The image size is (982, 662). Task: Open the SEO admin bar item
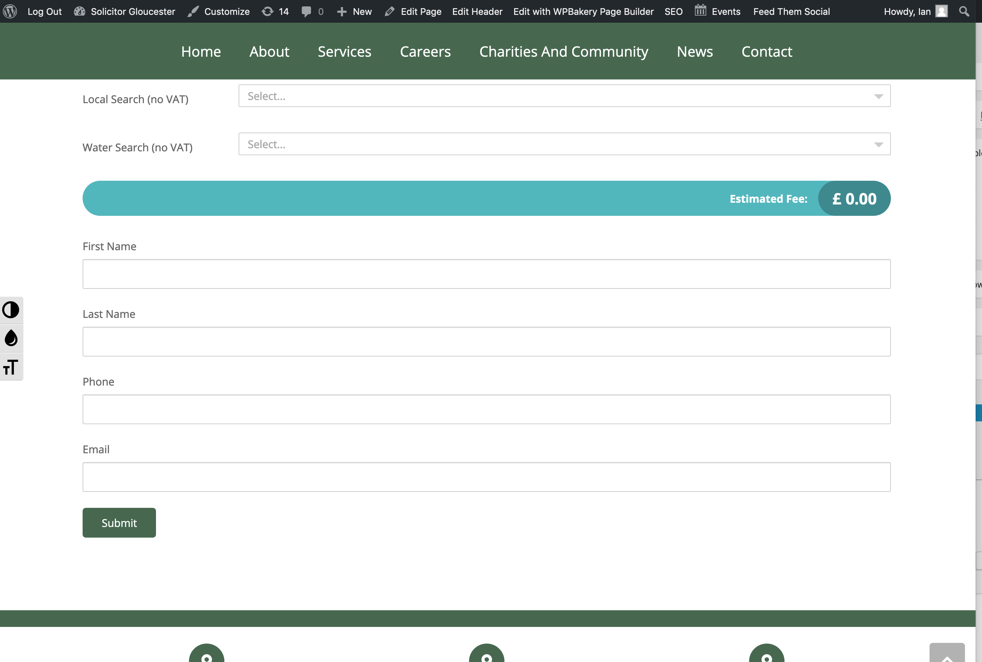(673, 11)
